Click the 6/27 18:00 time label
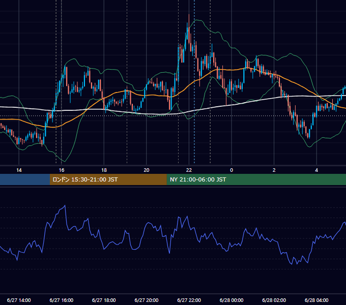This screenshot has height=305, width=346. [104, 300]
